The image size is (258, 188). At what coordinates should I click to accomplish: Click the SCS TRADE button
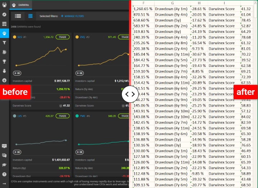point(63,37)
